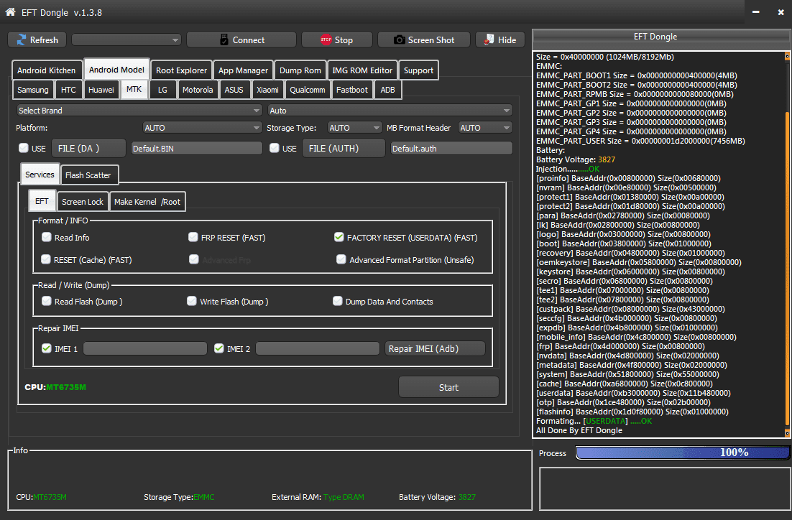The width and height of the screenshot is (792, 520).
Task: Click the Refresh arrows icon
Action: (22, 40)
